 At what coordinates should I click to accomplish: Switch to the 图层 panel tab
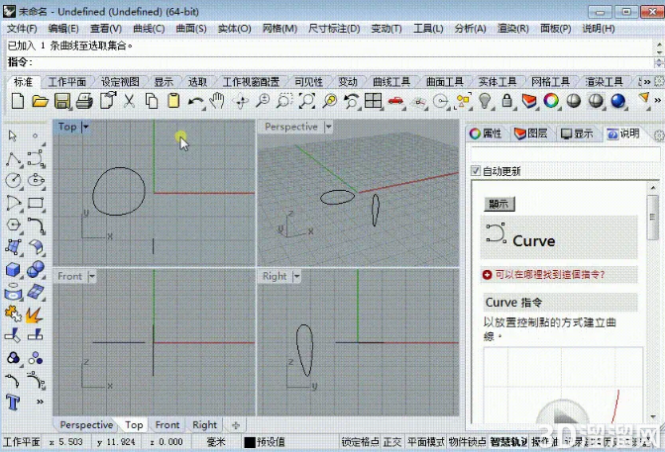coord(530,134)
